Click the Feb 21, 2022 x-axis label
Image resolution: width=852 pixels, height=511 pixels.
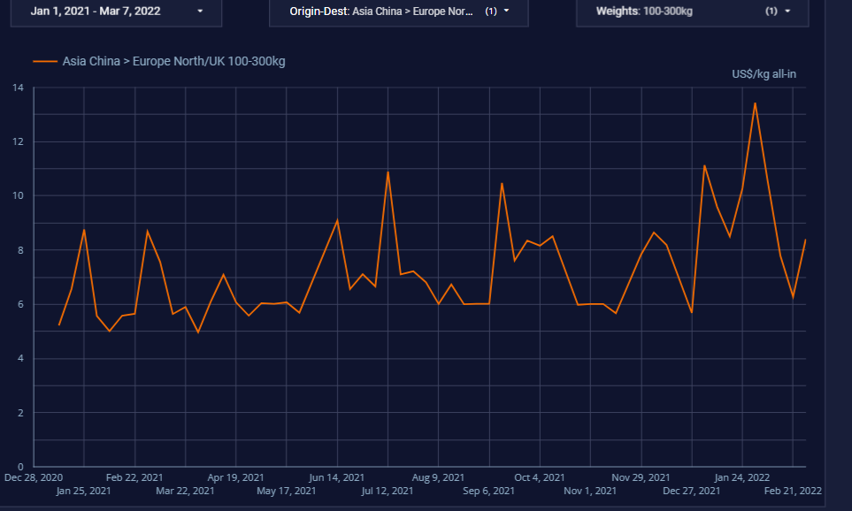tap(793, 490)
